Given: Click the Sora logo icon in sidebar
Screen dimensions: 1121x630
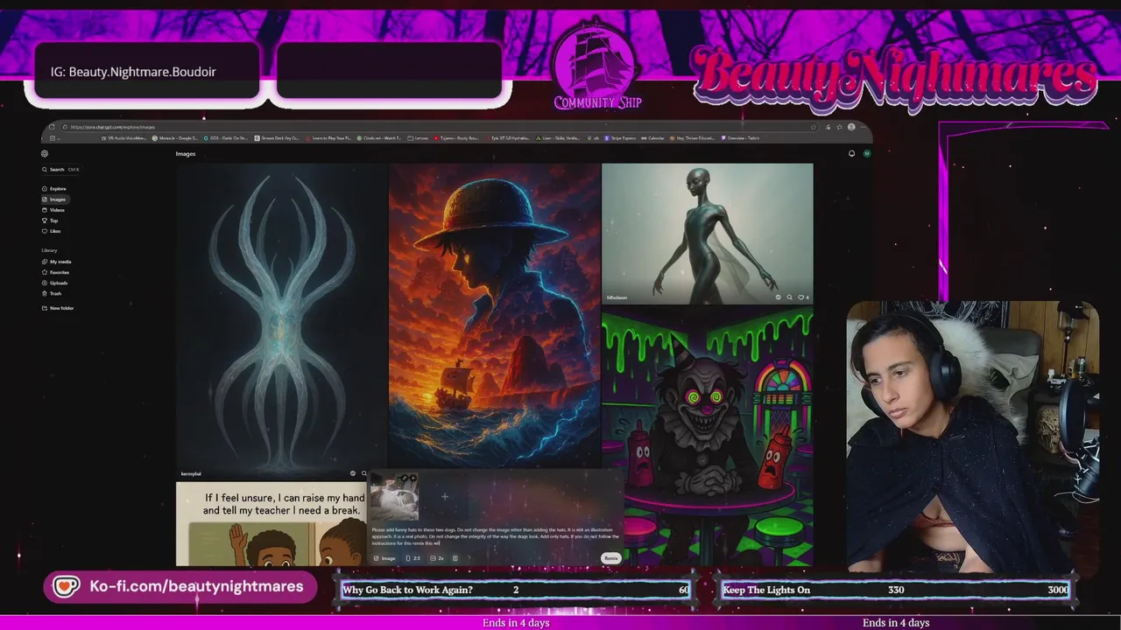Looking at the screenshot, I should [x=45, y=154].
